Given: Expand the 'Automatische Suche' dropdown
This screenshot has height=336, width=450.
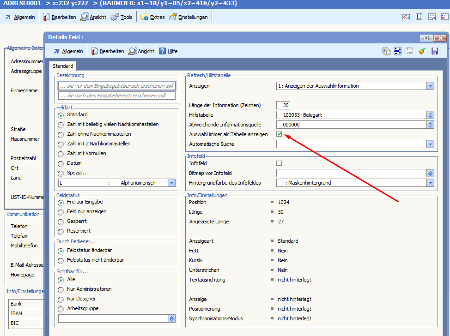Looking at the screenshot, I should (430, 144).
